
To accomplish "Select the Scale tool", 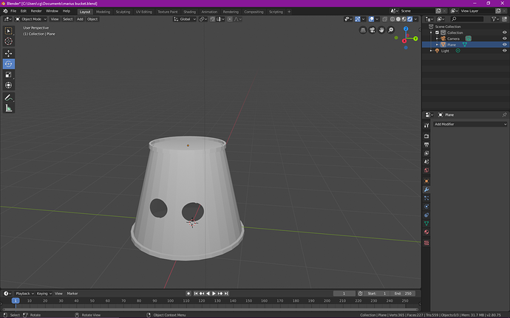I will point(9,75).
